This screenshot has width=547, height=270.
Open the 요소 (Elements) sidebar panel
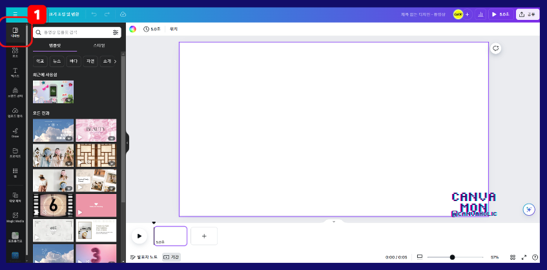point(15,53)
